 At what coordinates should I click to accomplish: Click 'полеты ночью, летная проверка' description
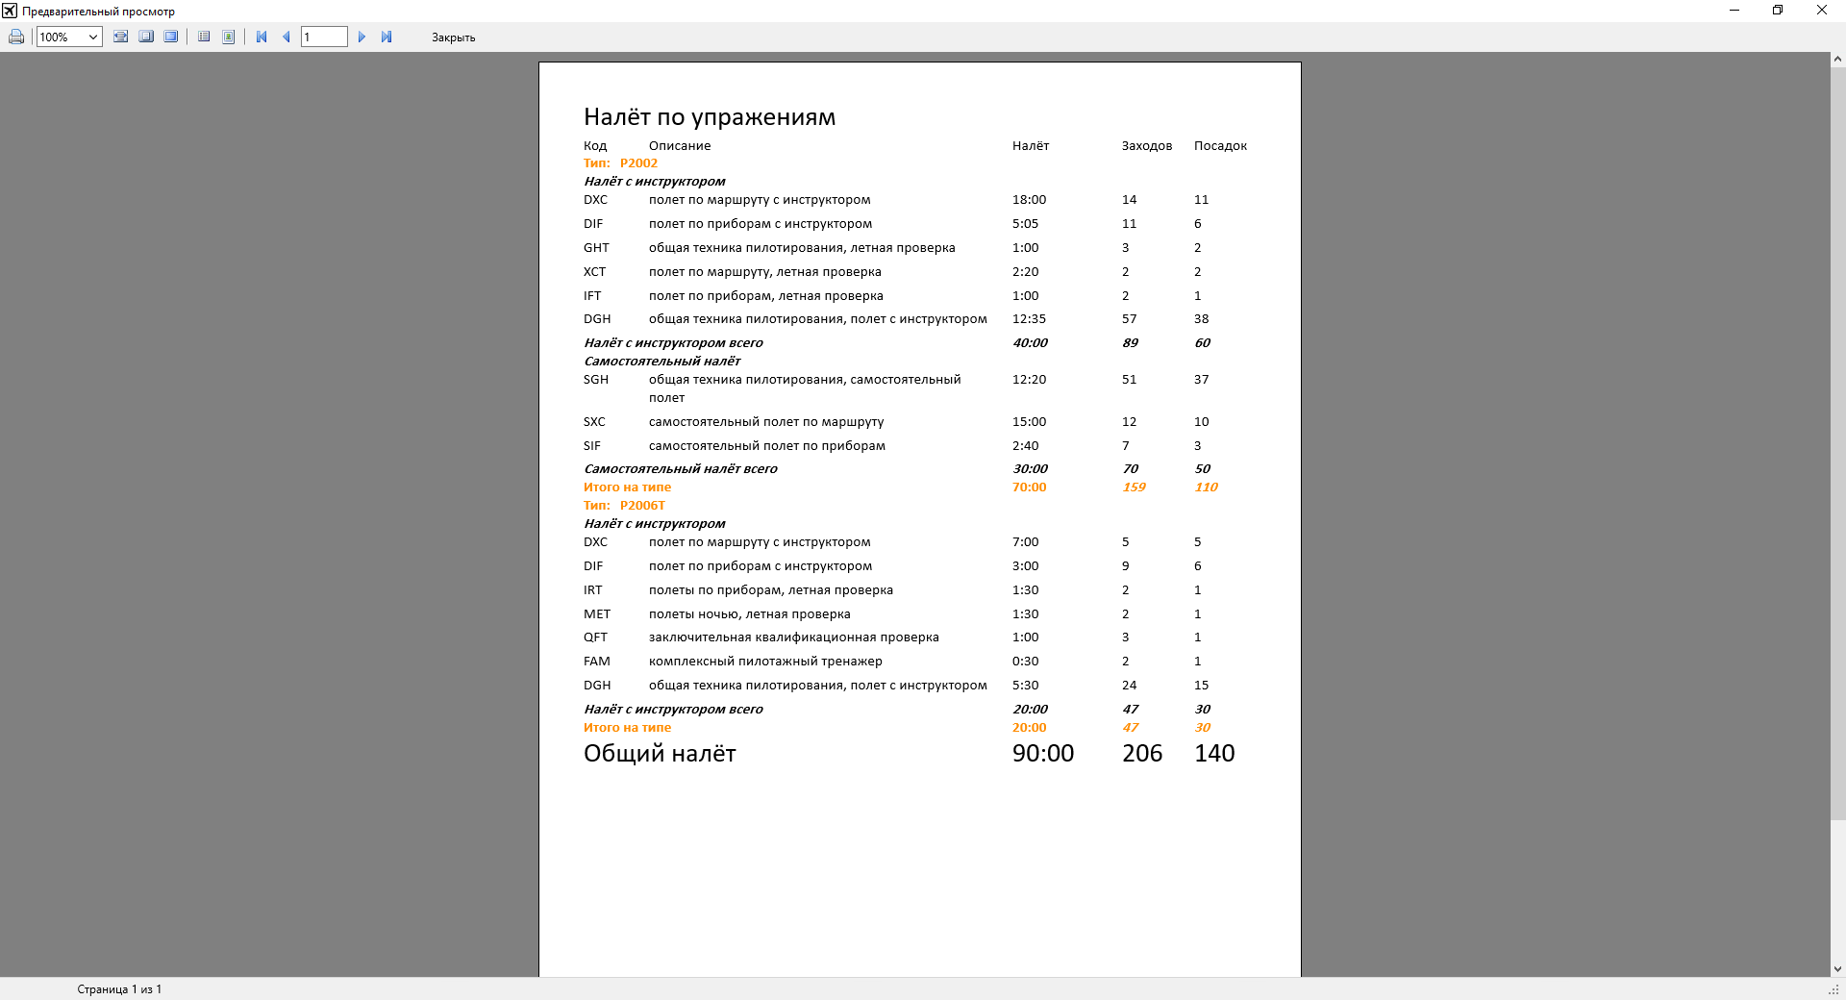pos(749,614)
